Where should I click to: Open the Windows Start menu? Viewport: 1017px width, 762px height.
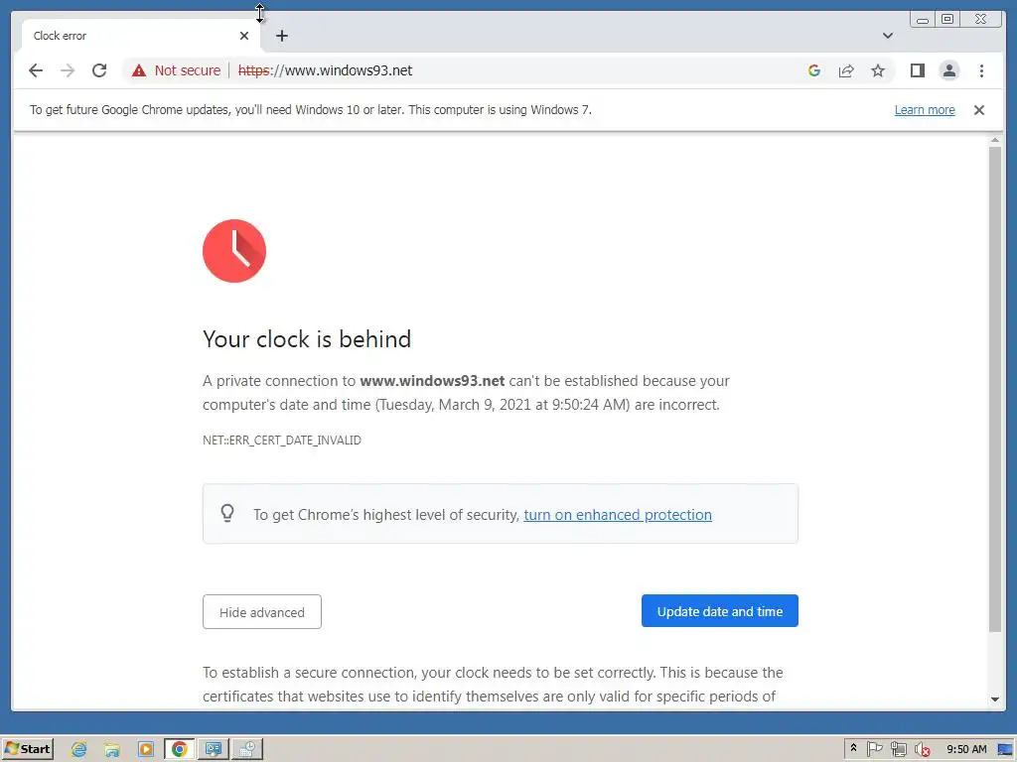click(27, 749)
